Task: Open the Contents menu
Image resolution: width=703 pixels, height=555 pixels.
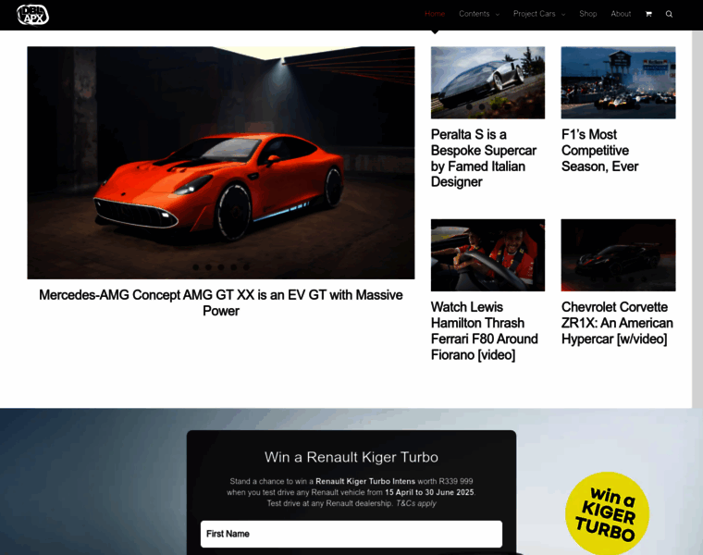Action: pyautogui.click(x=474, y=14)
